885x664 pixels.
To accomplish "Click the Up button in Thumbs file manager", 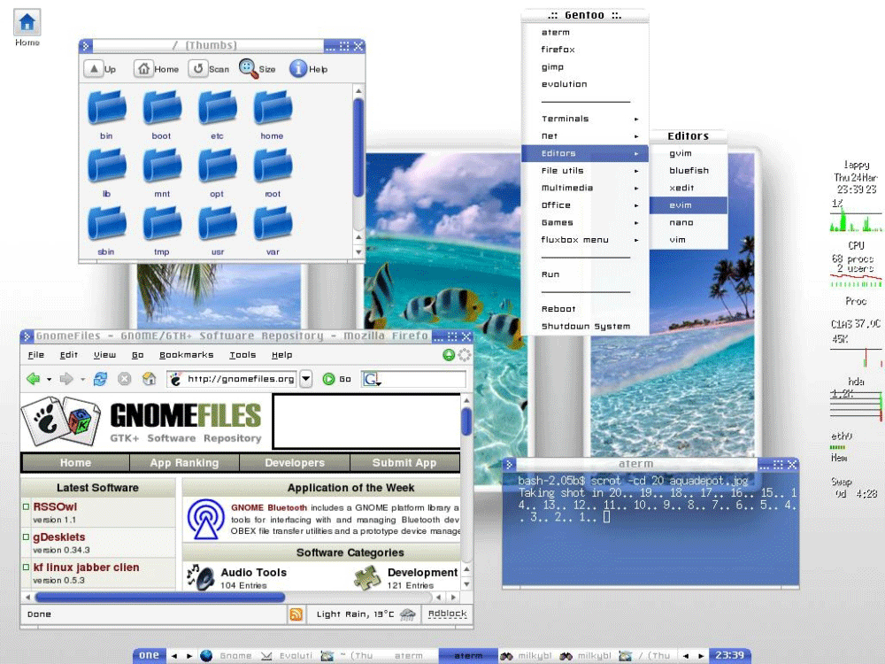I will click(101, 69).
